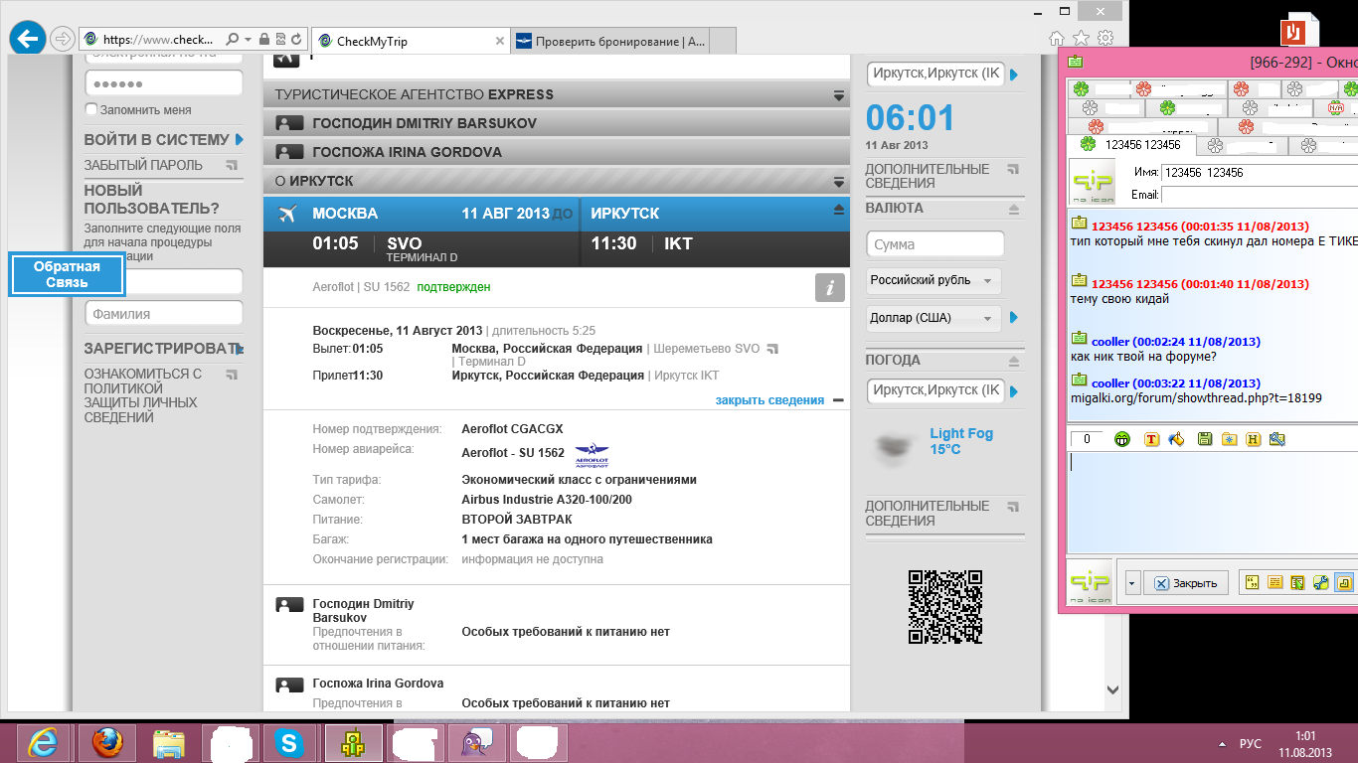Collapse the 'Погода' panel
1358x763 pixels.
[1014, 361]
